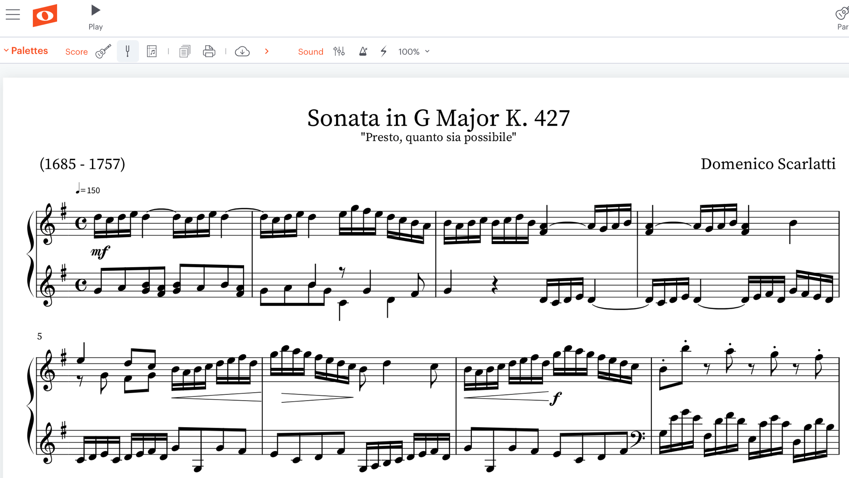Collapse the Palettes panel
This screenshot has width=849, height=478.
click(x=26, y=51)
